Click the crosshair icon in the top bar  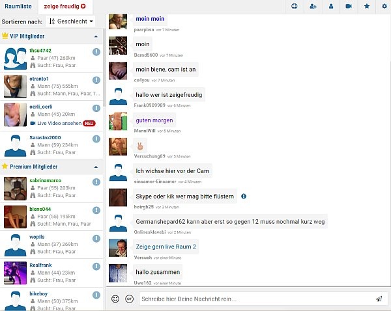pos(294,7)
